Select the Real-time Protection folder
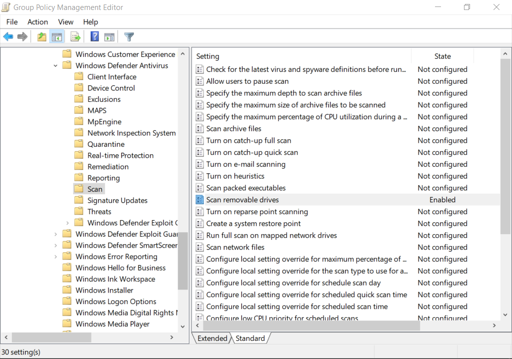This screenshot has width=512, height=359. pyautogui.click(x=120, y=155)
